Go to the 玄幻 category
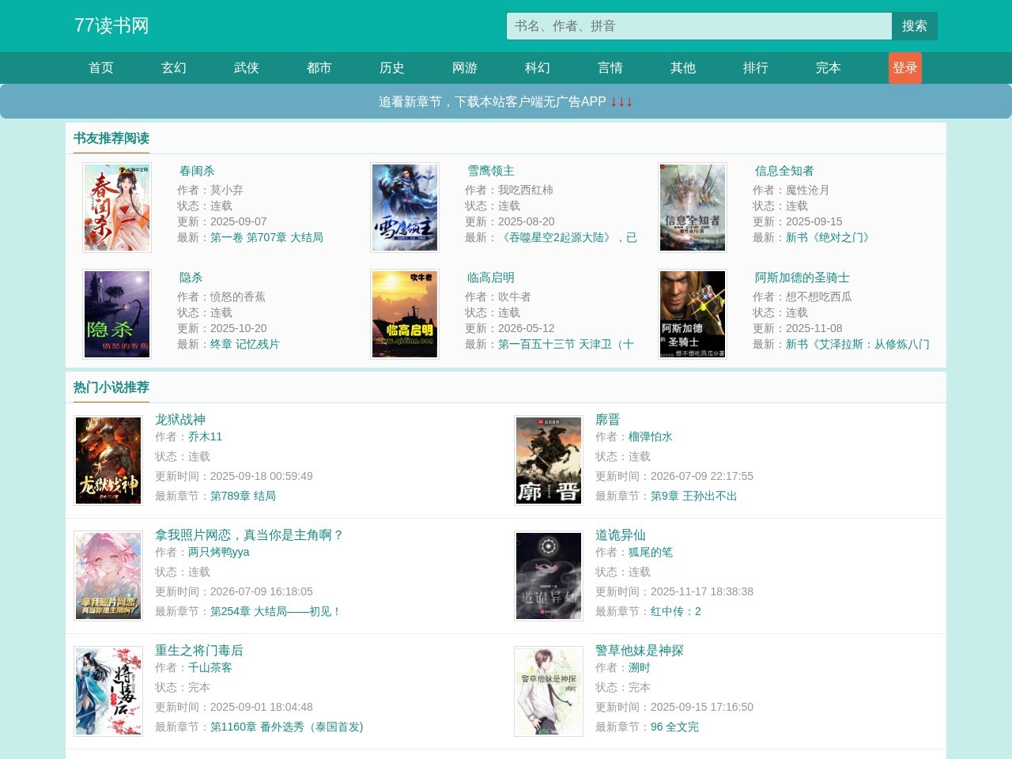The image size is (1012, 759). pyautogui.click(x=174, y=68)
